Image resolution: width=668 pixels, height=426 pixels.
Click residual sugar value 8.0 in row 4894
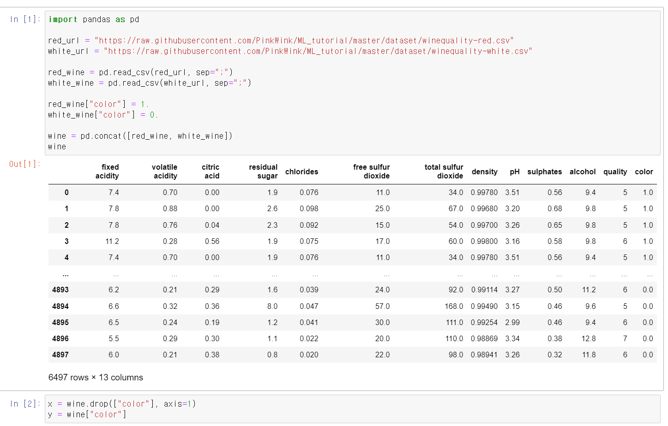click(x=272, y=307)
